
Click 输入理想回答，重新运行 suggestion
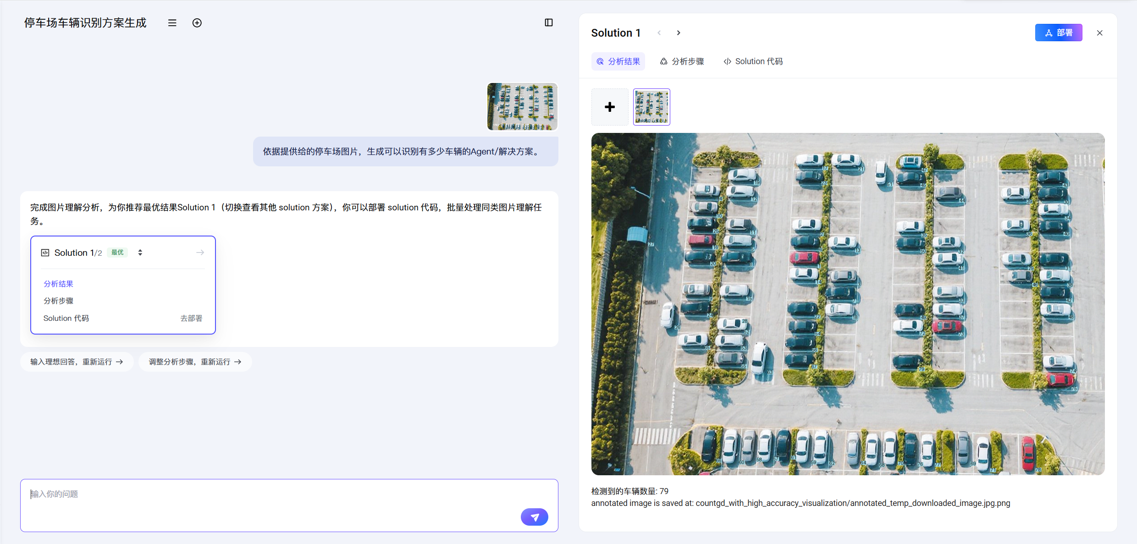pyautogui.click(x=77, y=362)
